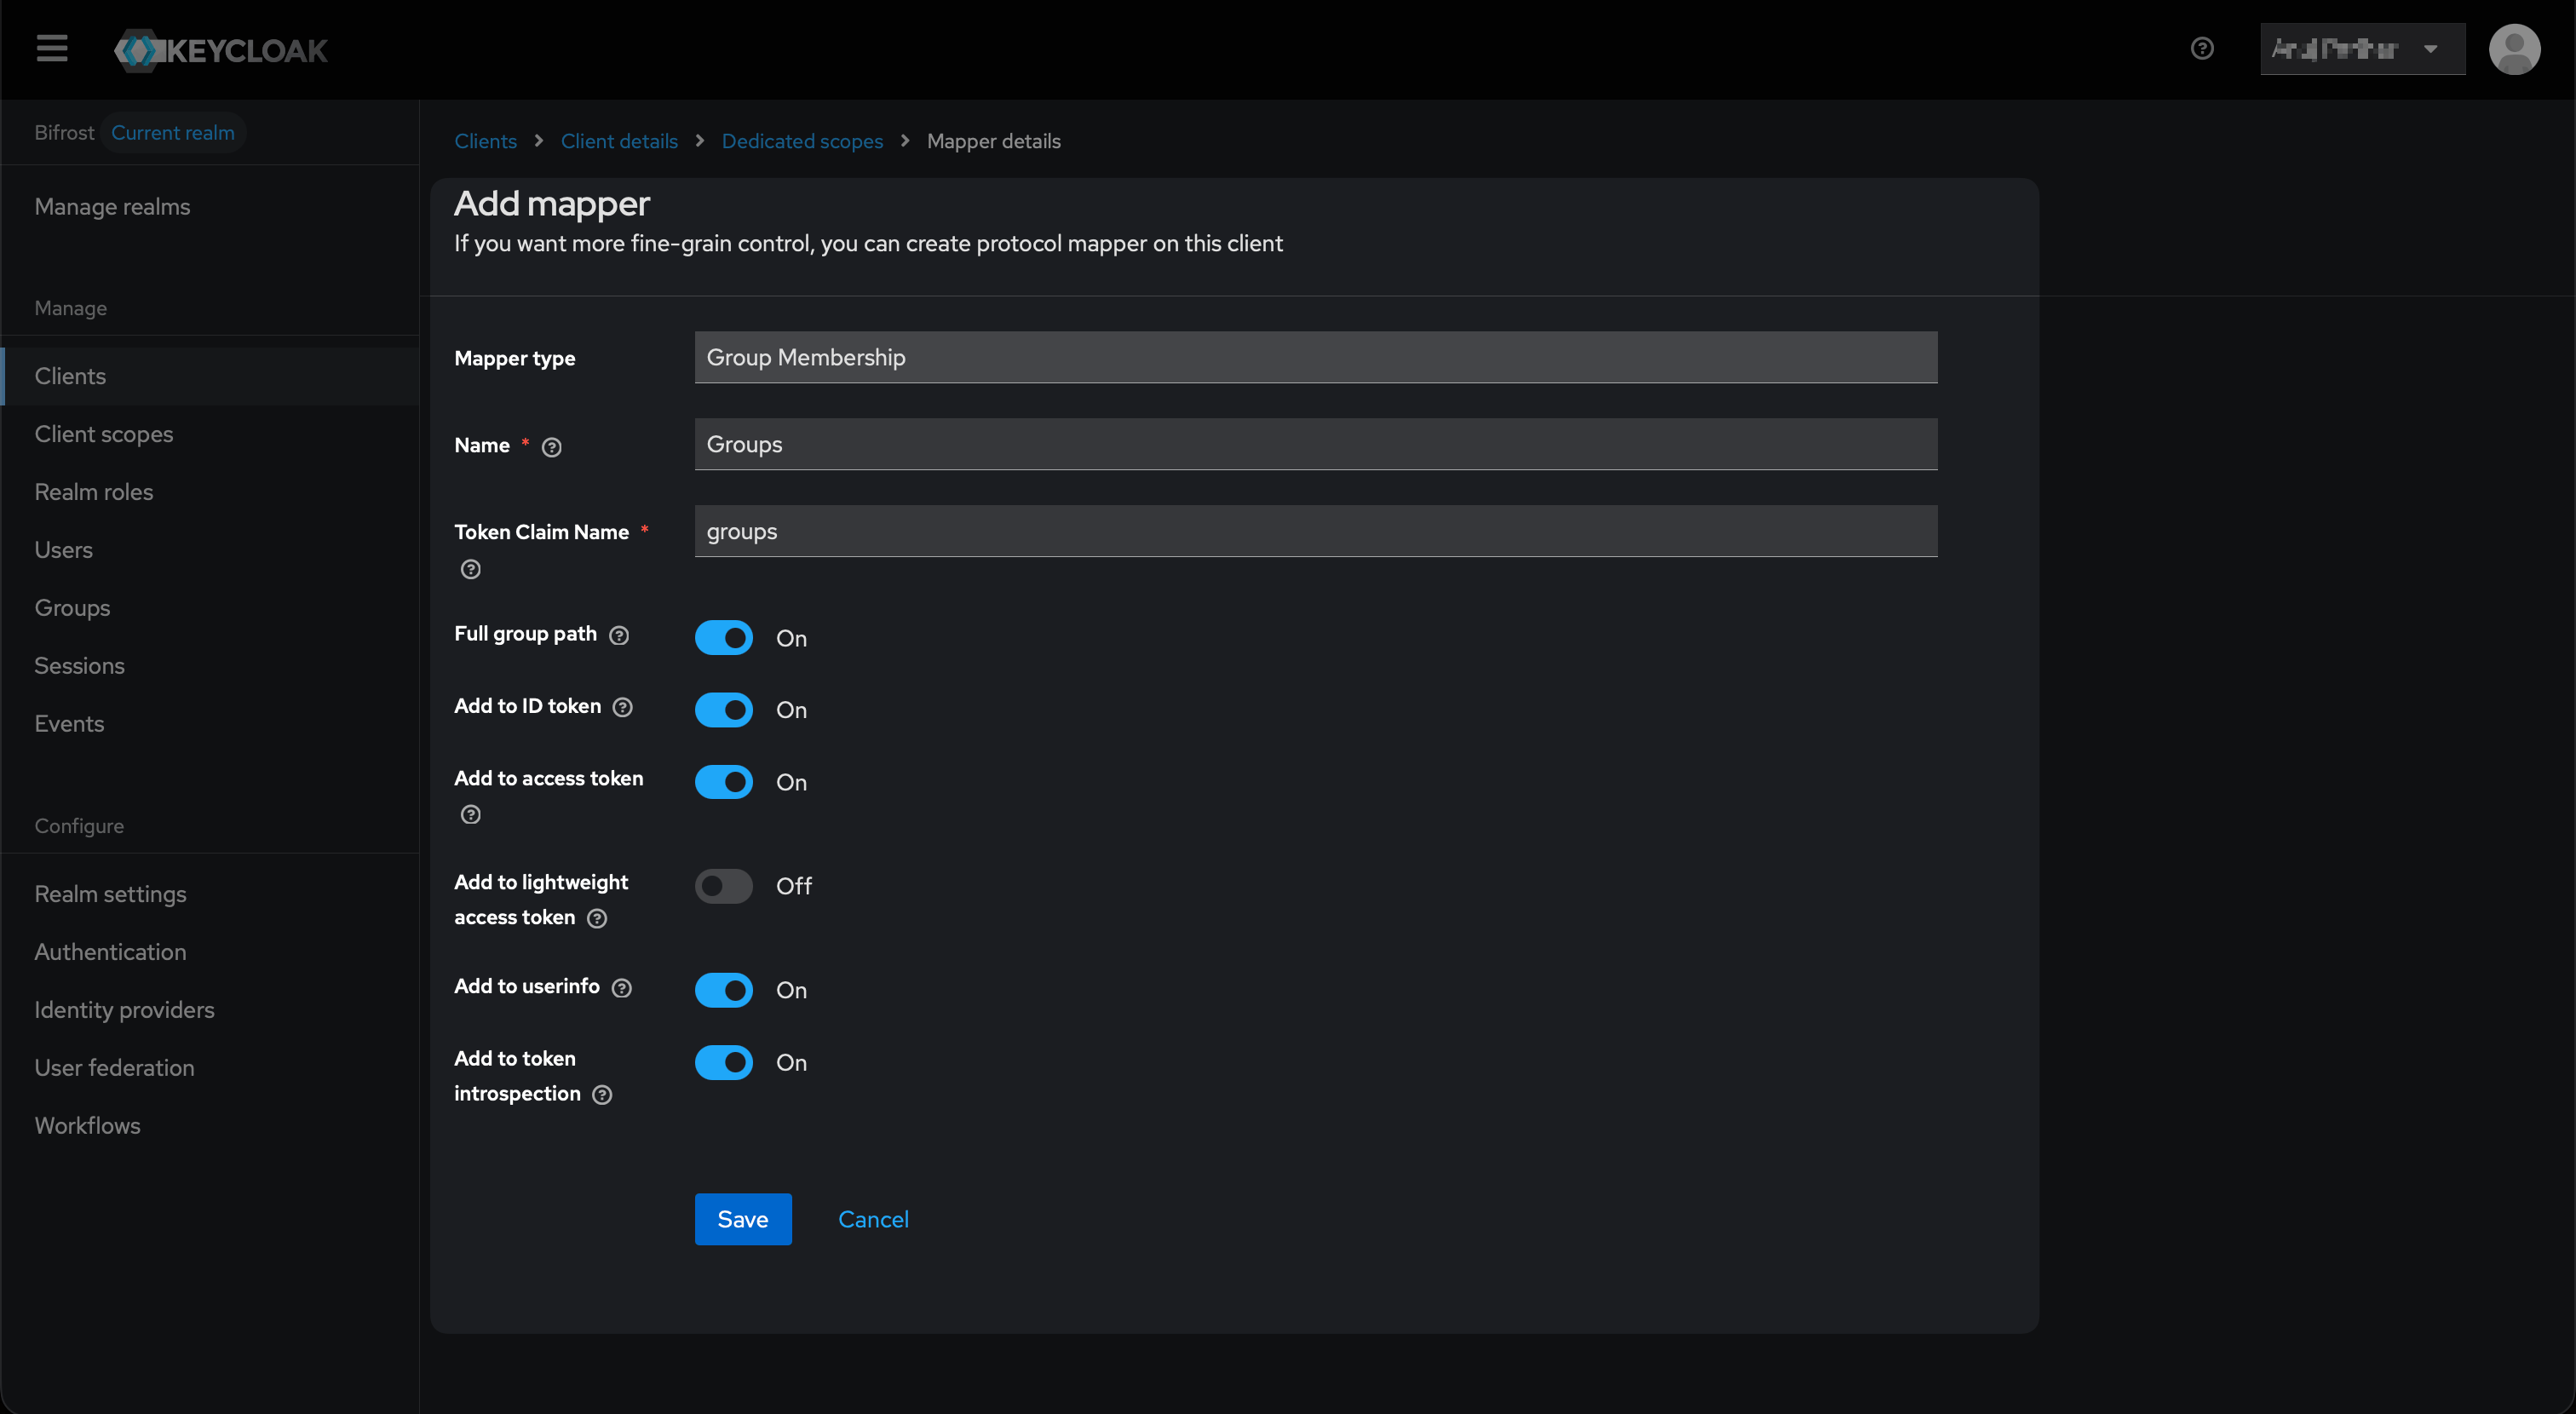This screenshot has height=1414, width=2576.
Task: Show help for Add to ID token
Action: click(x=623, y=707)
